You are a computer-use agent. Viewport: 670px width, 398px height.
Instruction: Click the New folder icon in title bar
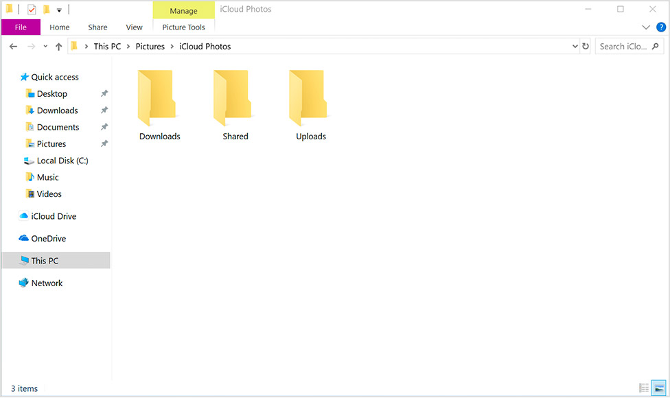(46, 10)
